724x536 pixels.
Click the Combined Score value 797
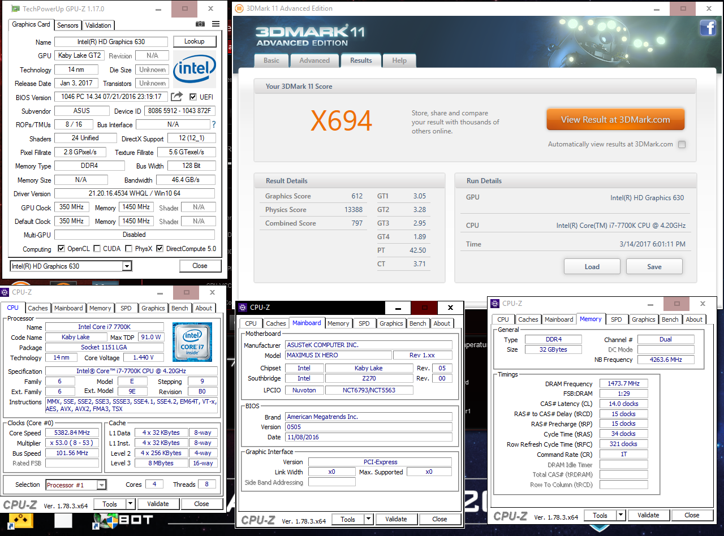tap(357, 223)
